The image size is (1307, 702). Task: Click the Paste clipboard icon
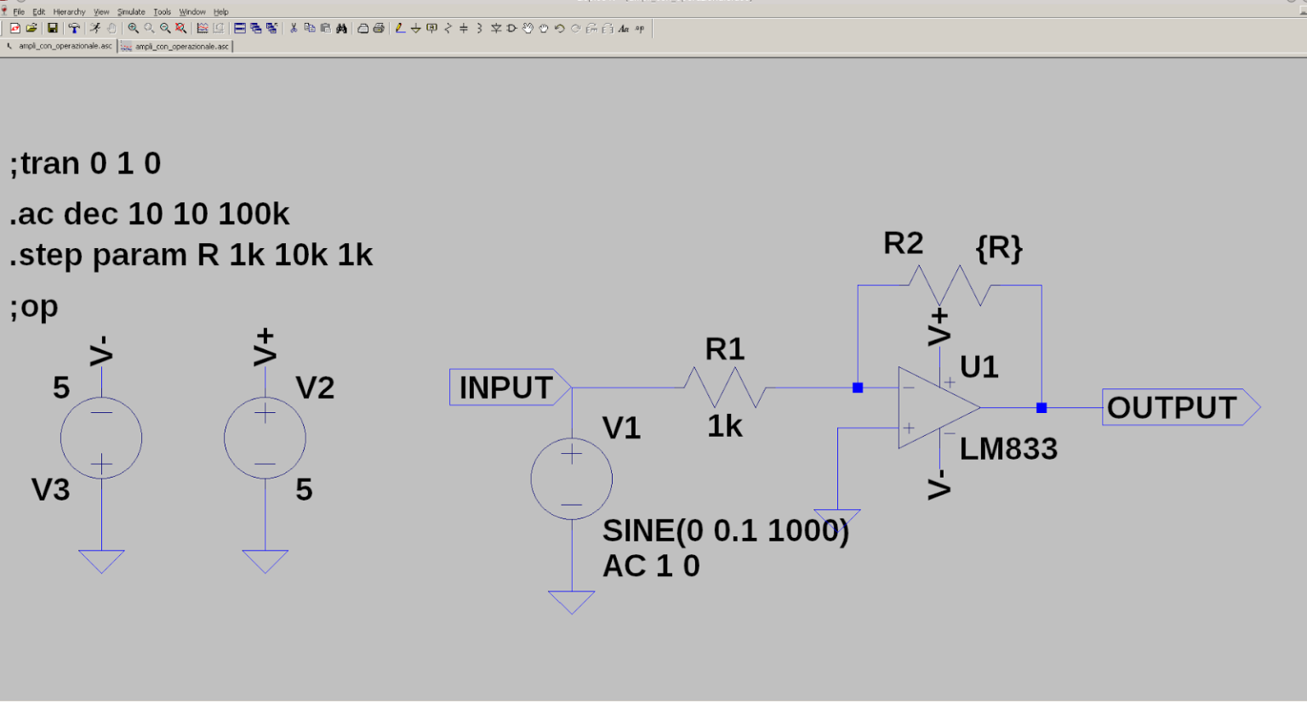click(x=325, y=28)
